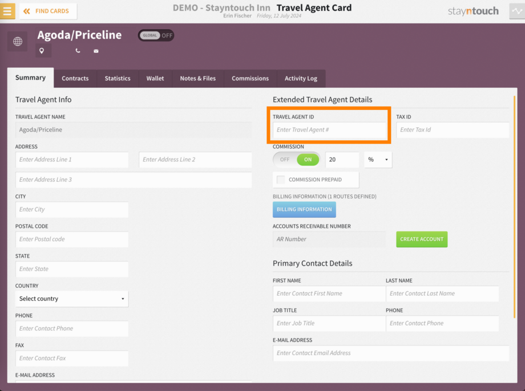This screenshot has width=525, height=391.
Task: Click the phone icon in header
Action: pyautogui.click(x=78, y=51)
